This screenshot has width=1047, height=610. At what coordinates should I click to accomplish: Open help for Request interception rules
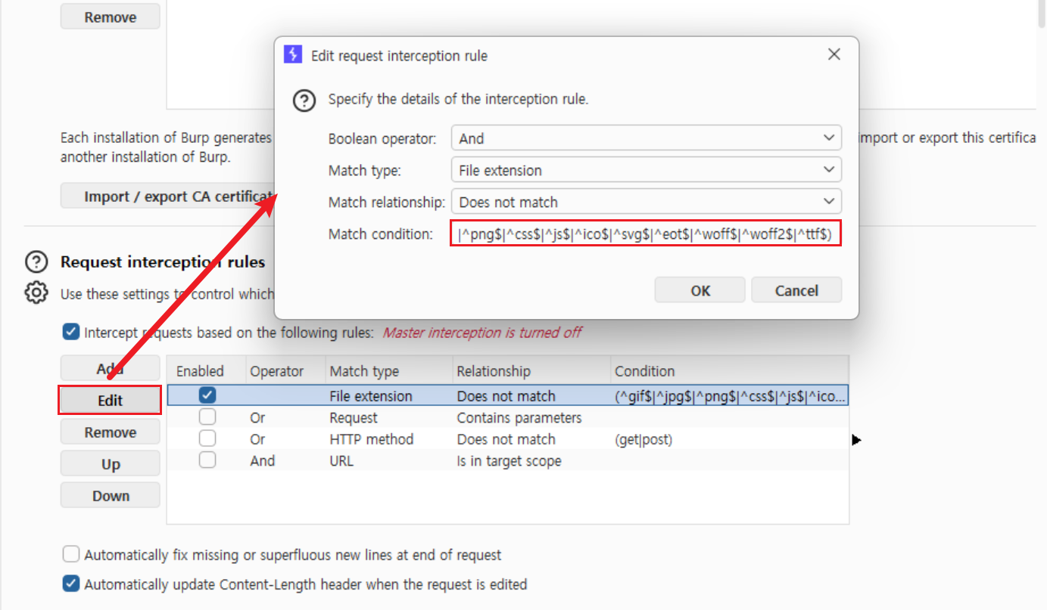coord(36,262)
